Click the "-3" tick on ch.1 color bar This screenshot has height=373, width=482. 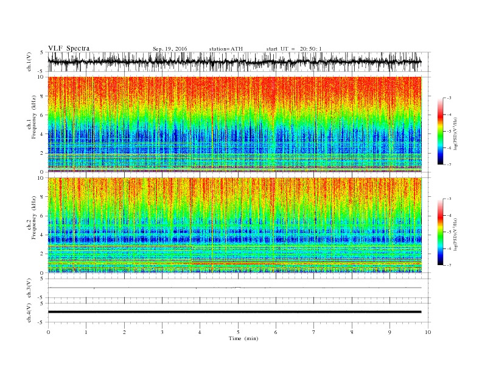tap(449, 98)
